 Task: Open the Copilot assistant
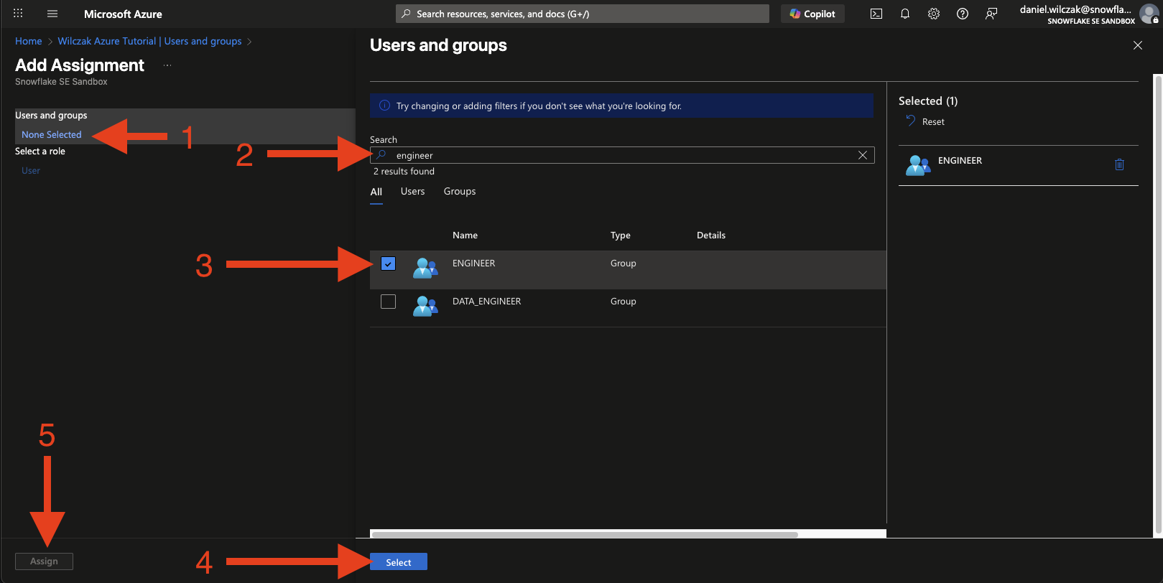pos(812,14)
